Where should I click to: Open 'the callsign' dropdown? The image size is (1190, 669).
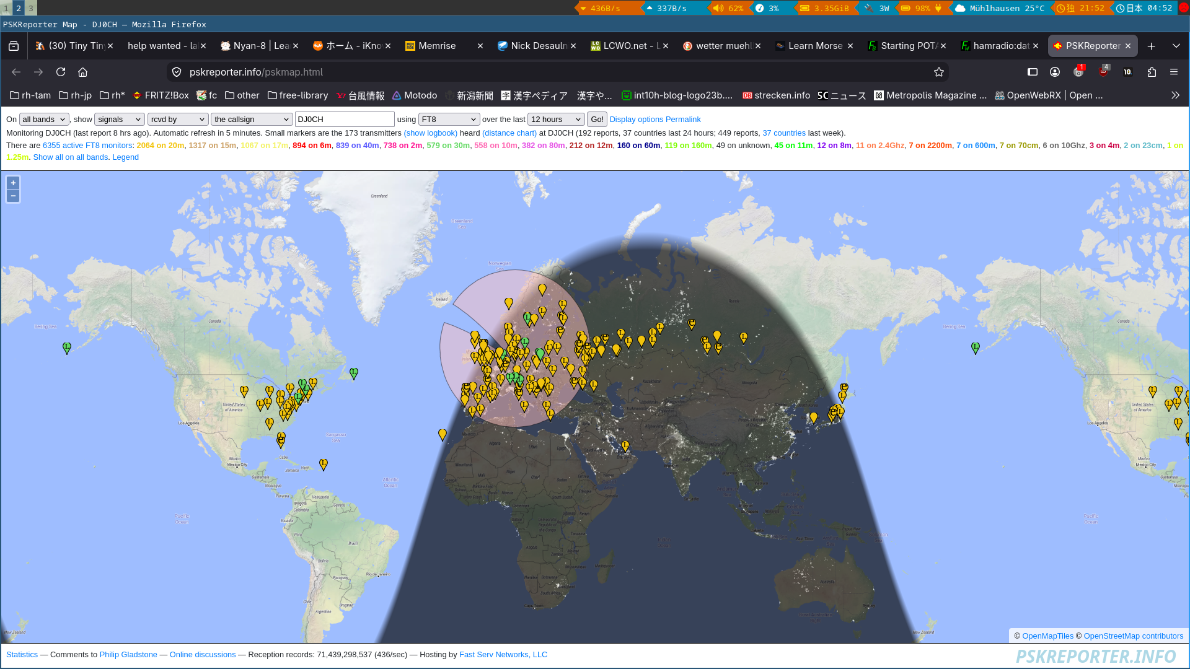(x=252, y=120)
